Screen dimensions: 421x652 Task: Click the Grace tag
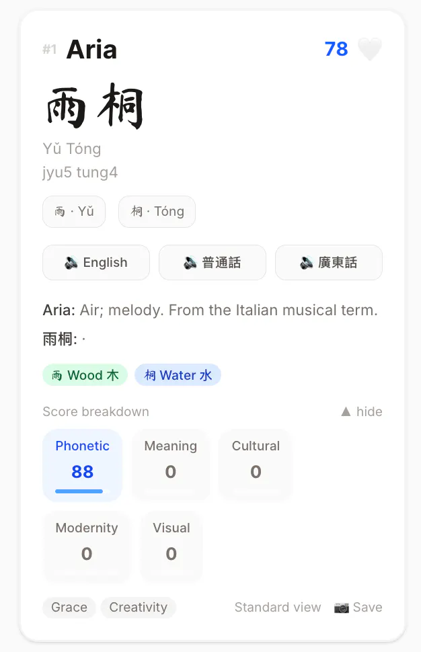point(69,608)
